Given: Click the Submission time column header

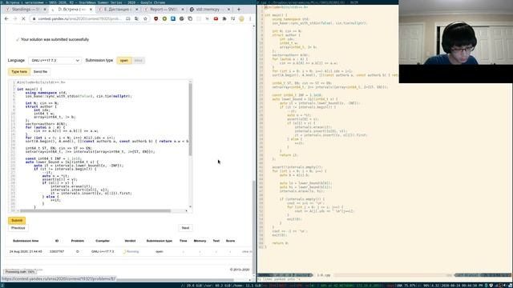Looking at the screenshot, I should coord(26,241).
